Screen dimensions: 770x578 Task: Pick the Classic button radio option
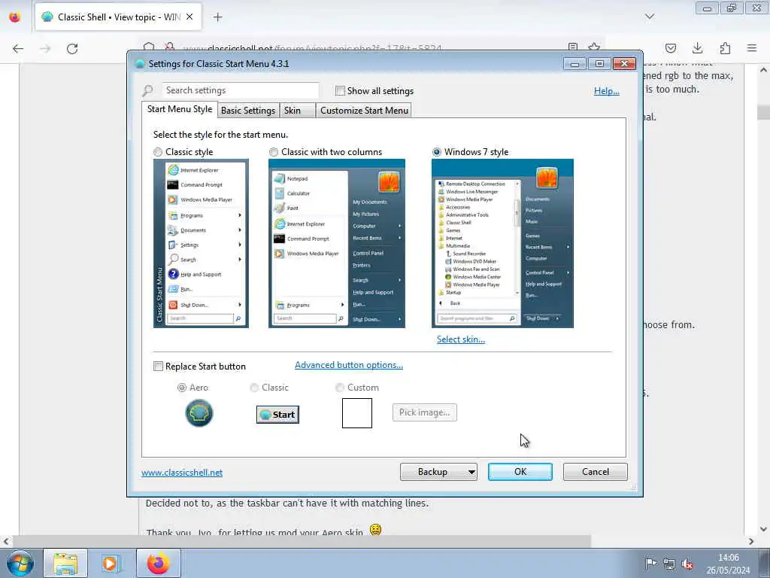point(254,388)
